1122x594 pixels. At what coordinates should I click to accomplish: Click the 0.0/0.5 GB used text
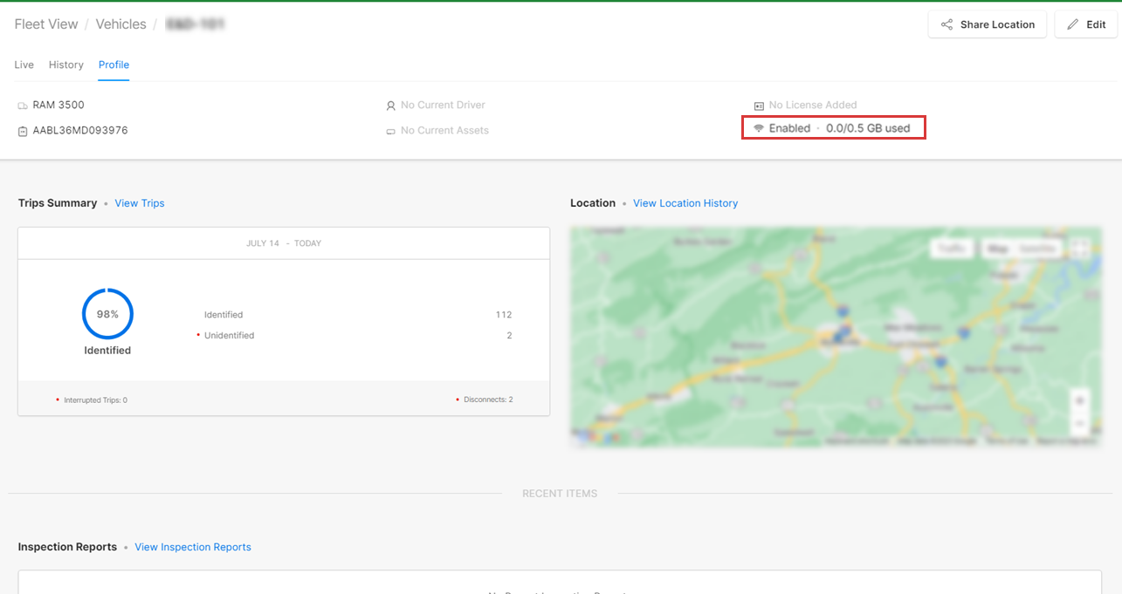pyautogui.click(x=868, y=128)
